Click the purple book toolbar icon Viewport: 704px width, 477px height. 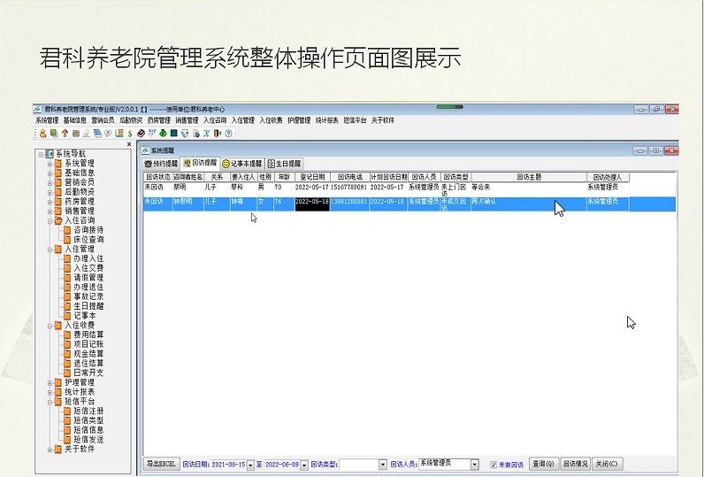(x=141, y=134)
